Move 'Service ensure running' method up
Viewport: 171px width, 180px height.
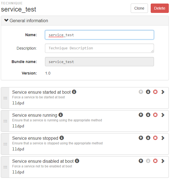tap(141, 115)
